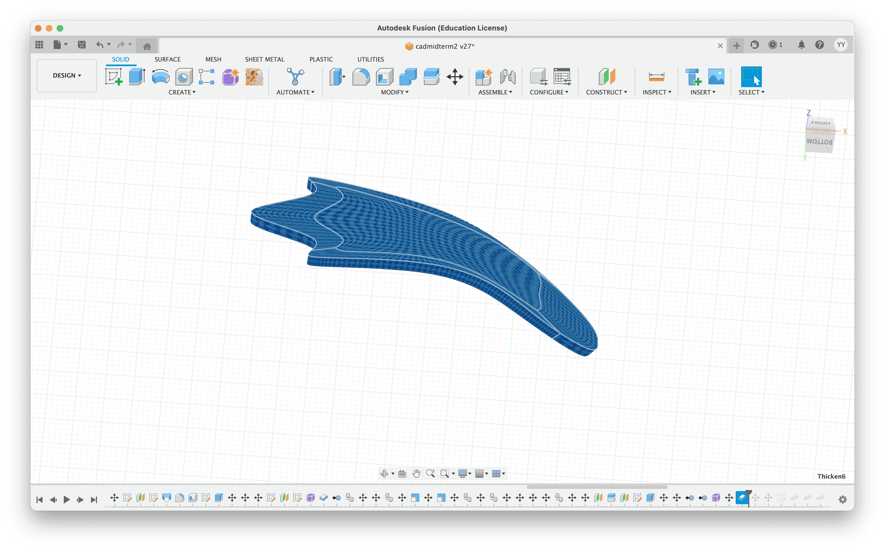Image resolution: width=885 pixels, height=551 pixels.
Task: Select the Shell tool icon
Action: (384, 77)
